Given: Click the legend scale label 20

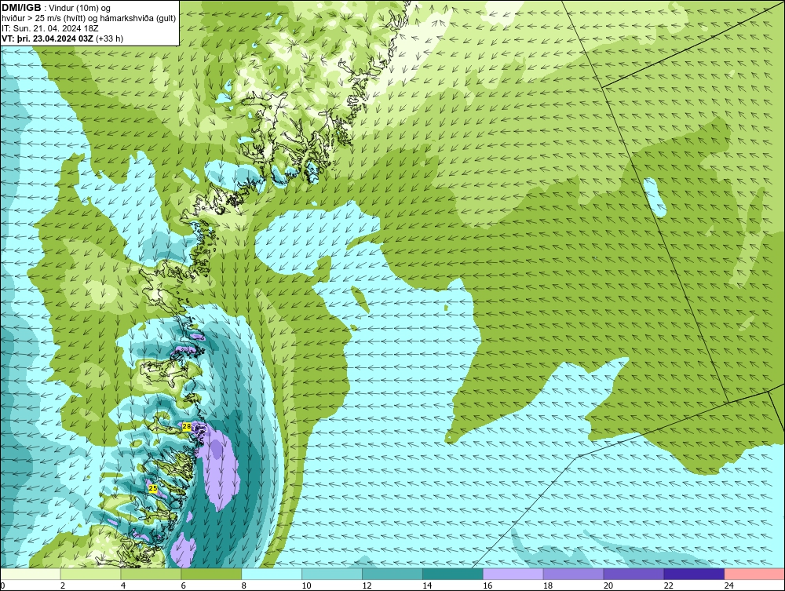Looking at the screenshot, I should coord(608,586).
